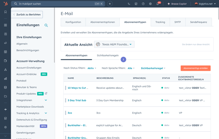This screenshot has height=139, width=219.
Task: Click the quick-create plus button
Action: pos(110,4)
